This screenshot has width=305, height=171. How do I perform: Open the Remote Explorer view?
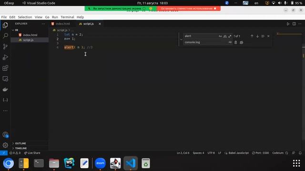pyautogui.click(x=5, y=79)
